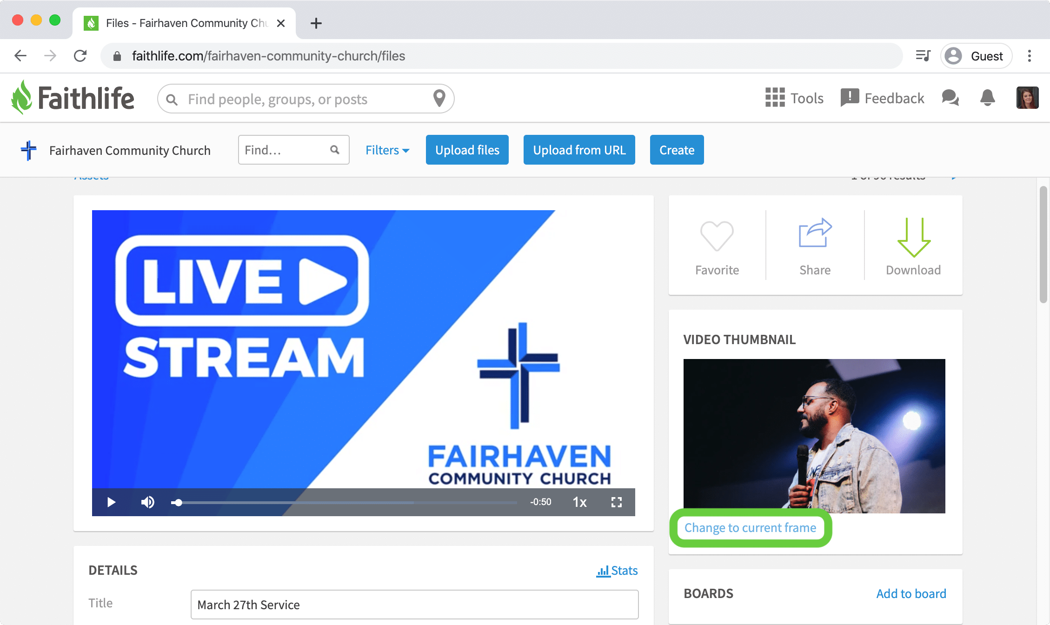Screen dimensions: 1050x625
Task: Open the notifications bell
Action: click(987, 98)
